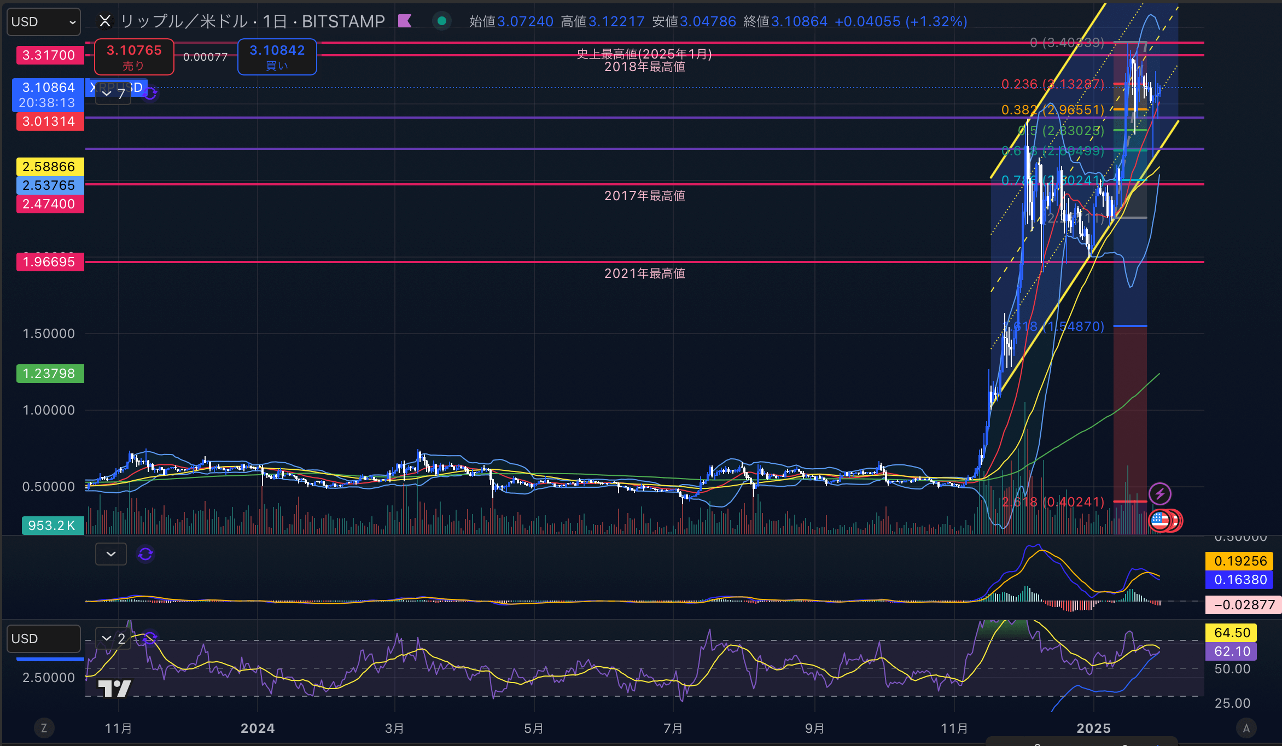Screen dimensions: 1282x746
Task: Click the green market status dot
Action: (x=442, y=21)
